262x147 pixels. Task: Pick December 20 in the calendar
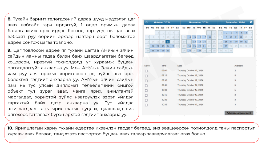tap(246, 42)
